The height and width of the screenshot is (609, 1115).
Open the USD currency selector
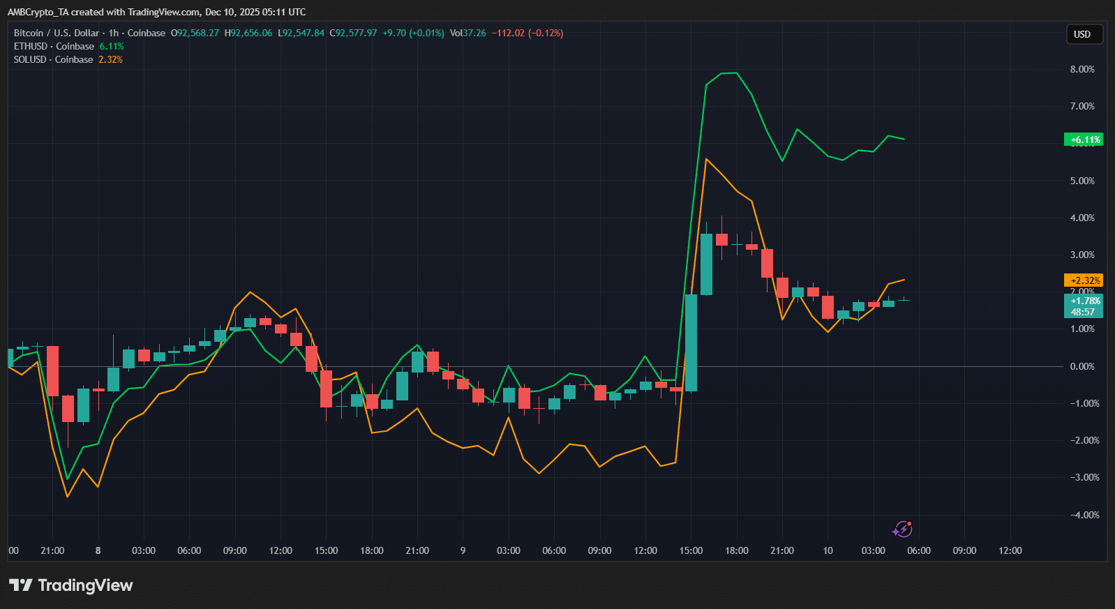point(1084,34)
